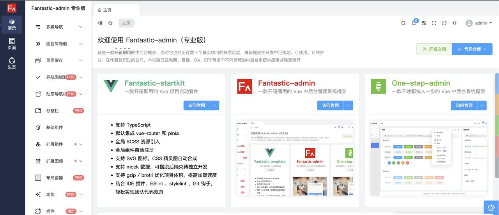
Task: Open the admin user dropdown menu
Action: coord(479,23)
